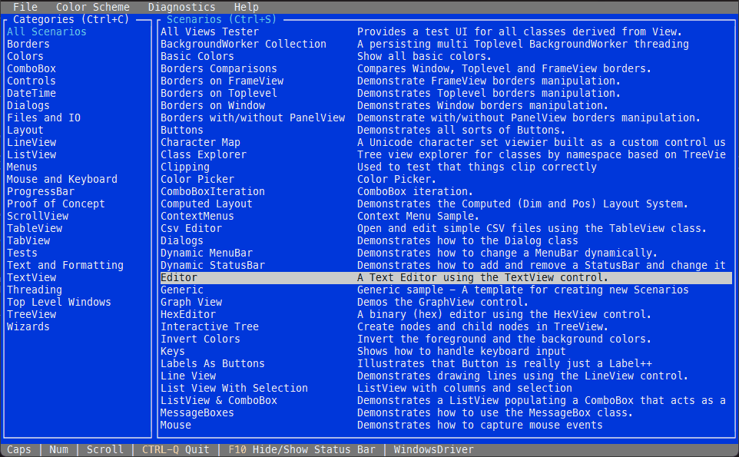Select the Top Level Windows category
The height and width of the screenshot is (457, 739).
click(59, 301)
